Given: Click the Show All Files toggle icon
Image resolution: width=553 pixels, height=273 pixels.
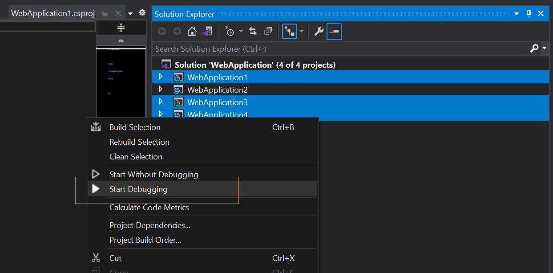Looking at the screenshot, I should (289, 31).
